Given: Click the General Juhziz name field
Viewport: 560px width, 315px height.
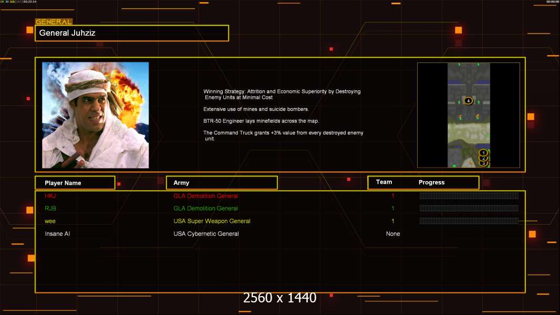Looking at the screenshot, I should [132, 33].
